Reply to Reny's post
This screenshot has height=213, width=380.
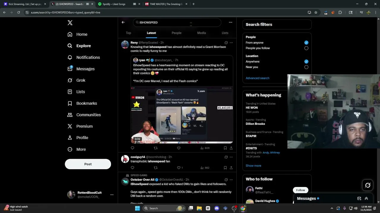tap(132, 148)
